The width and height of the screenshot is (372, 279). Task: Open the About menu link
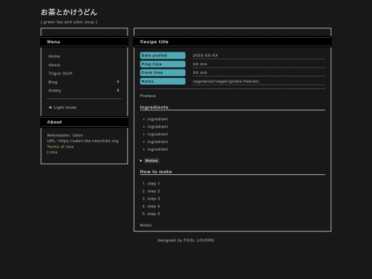tap(54, 65)
